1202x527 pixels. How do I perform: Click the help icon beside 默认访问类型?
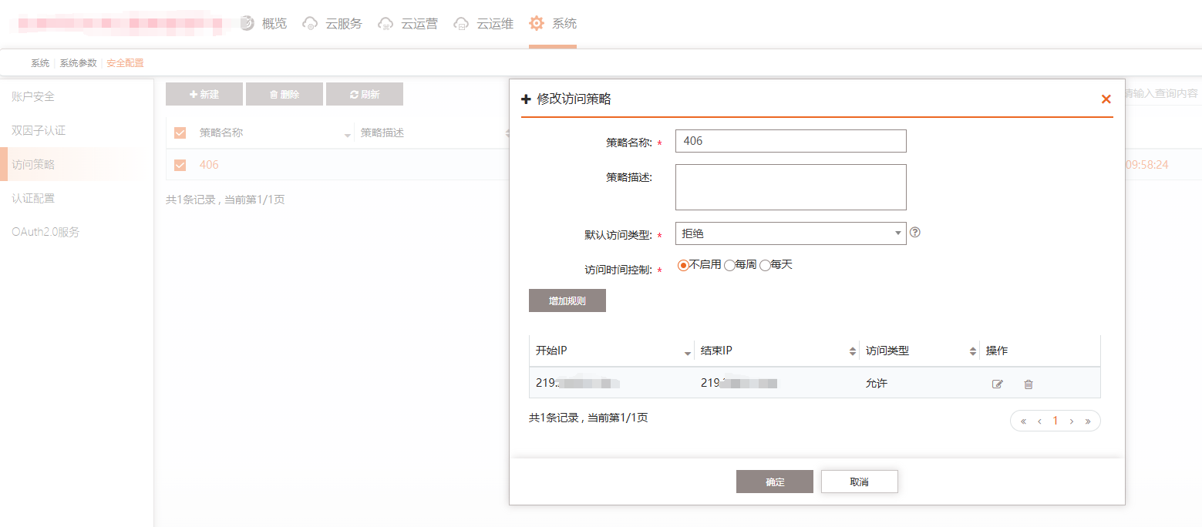tap(915, 233)
